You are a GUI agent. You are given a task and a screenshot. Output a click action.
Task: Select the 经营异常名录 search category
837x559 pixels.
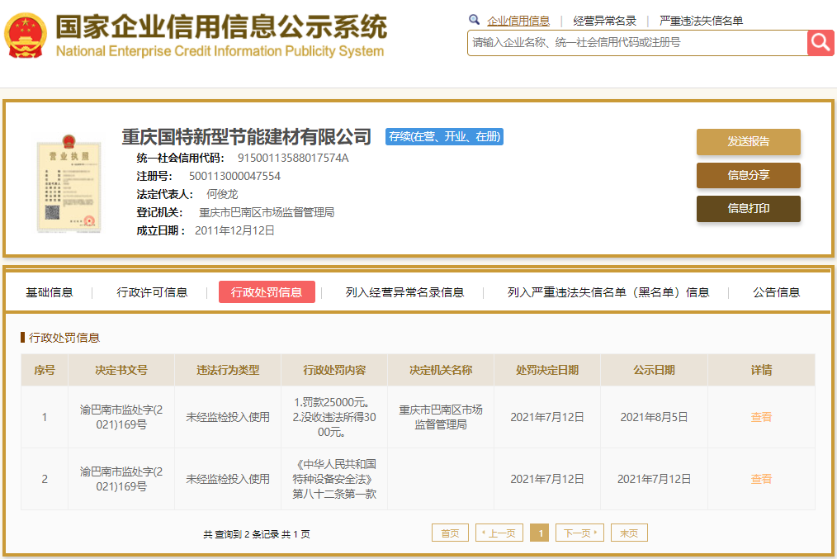pyautogui.click(x=604, y=21)
